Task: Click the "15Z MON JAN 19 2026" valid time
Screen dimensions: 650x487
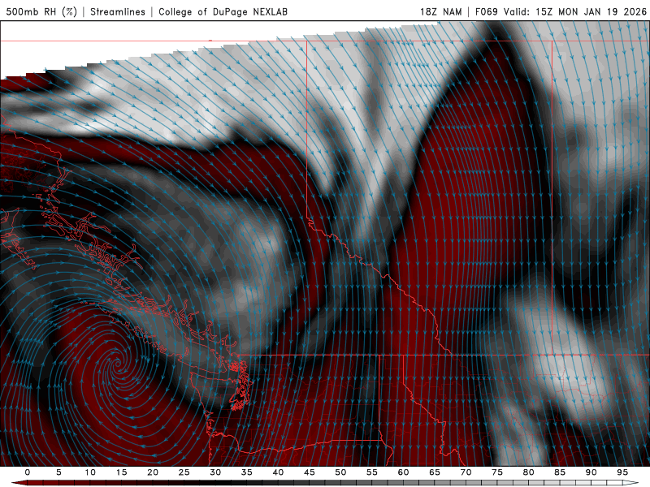Action: coord(591,11)
